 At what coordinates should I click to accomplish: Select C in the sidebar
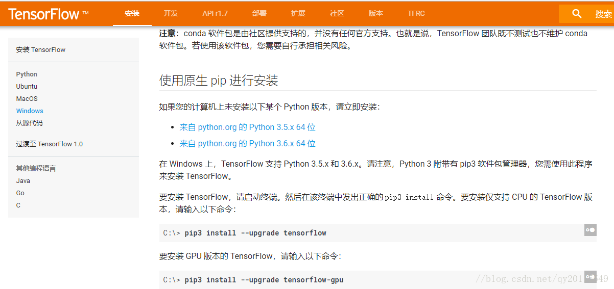pos(18,205)
